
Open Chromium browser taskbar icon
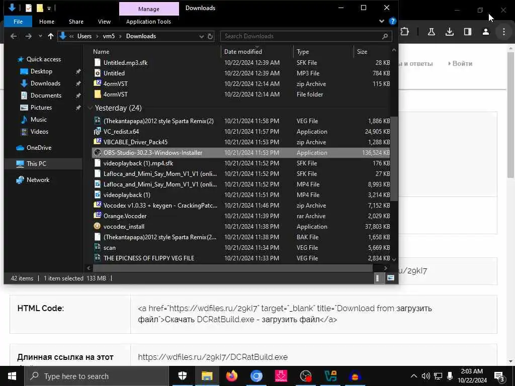coord(256,376)
